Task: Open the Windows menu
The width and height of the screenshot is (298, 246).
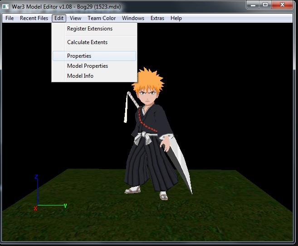Action: click(x=133, y=18)
